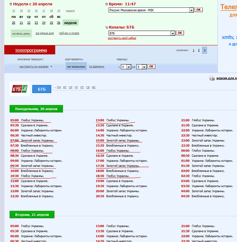Sort the schedule по времени
This screenshot has height=242, width=237.
[96, 67]
